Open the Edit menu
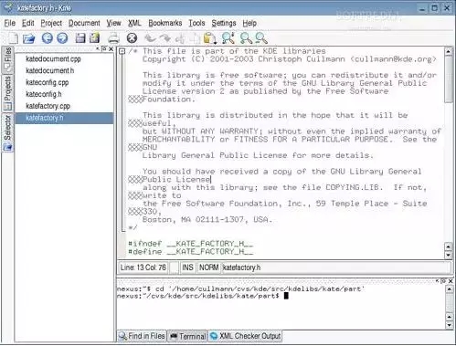 point(28,23)
